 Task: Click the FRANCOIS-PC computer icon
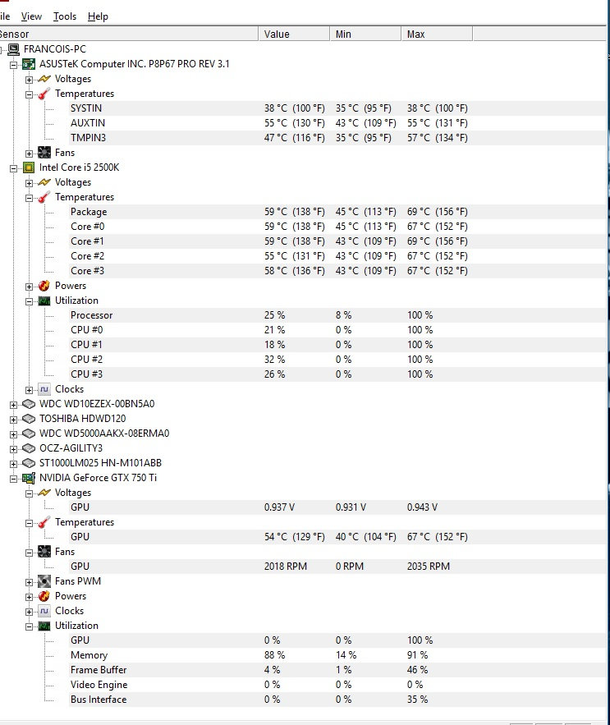[x=14, y=49]
